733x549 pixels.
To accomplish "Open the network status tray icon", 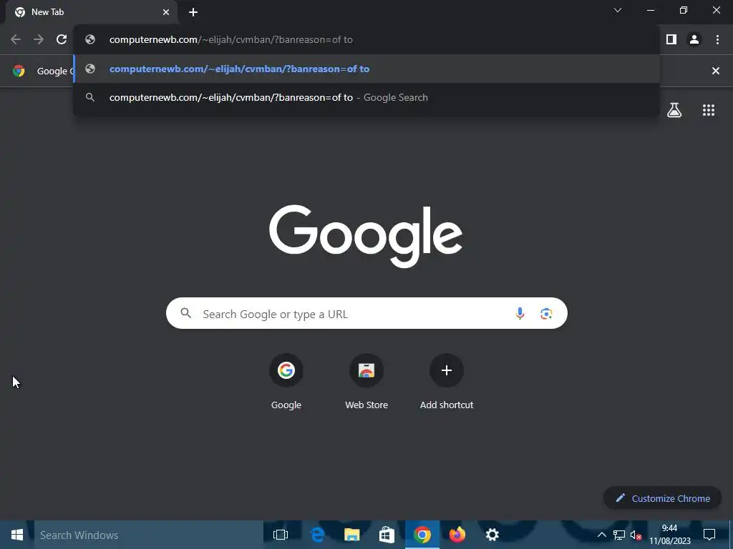I will (x=619, y=535).
